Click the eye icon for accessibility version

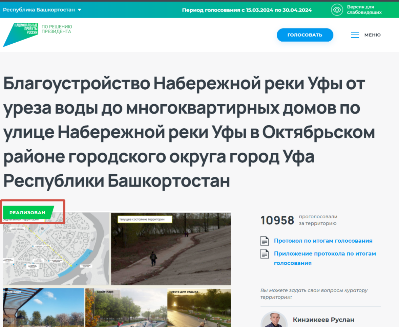click(337, 10)
